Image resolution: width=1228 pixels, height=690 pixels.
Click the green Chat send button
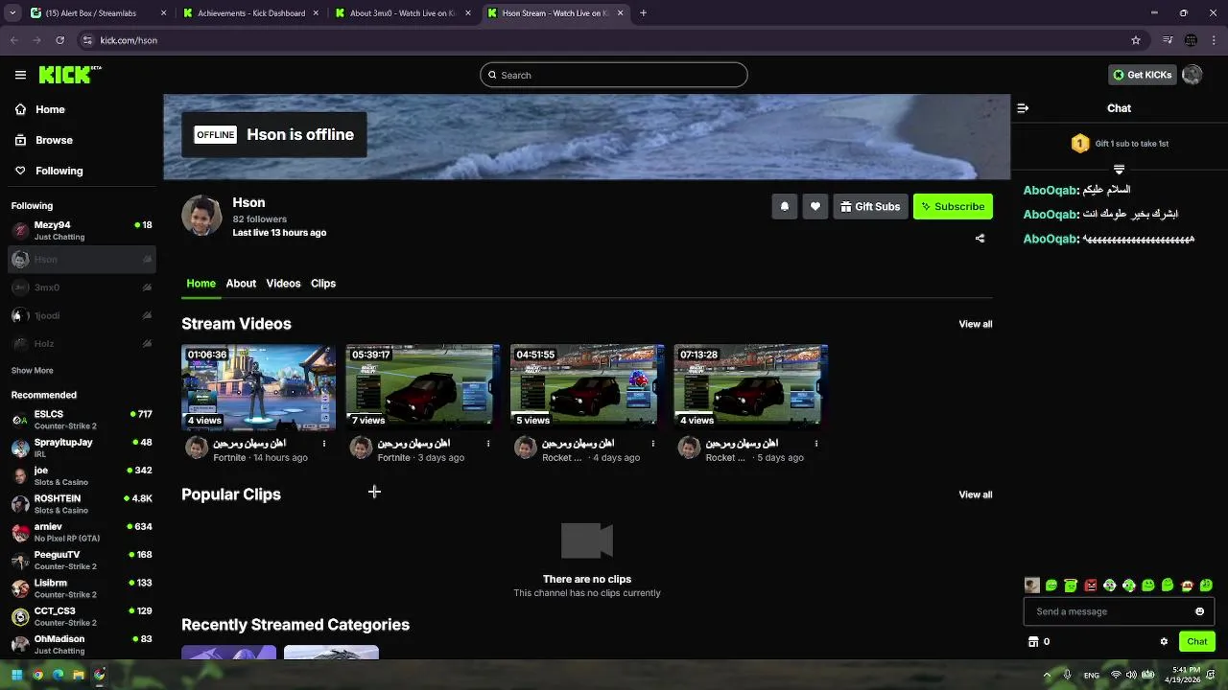[x=1197, y=642]
